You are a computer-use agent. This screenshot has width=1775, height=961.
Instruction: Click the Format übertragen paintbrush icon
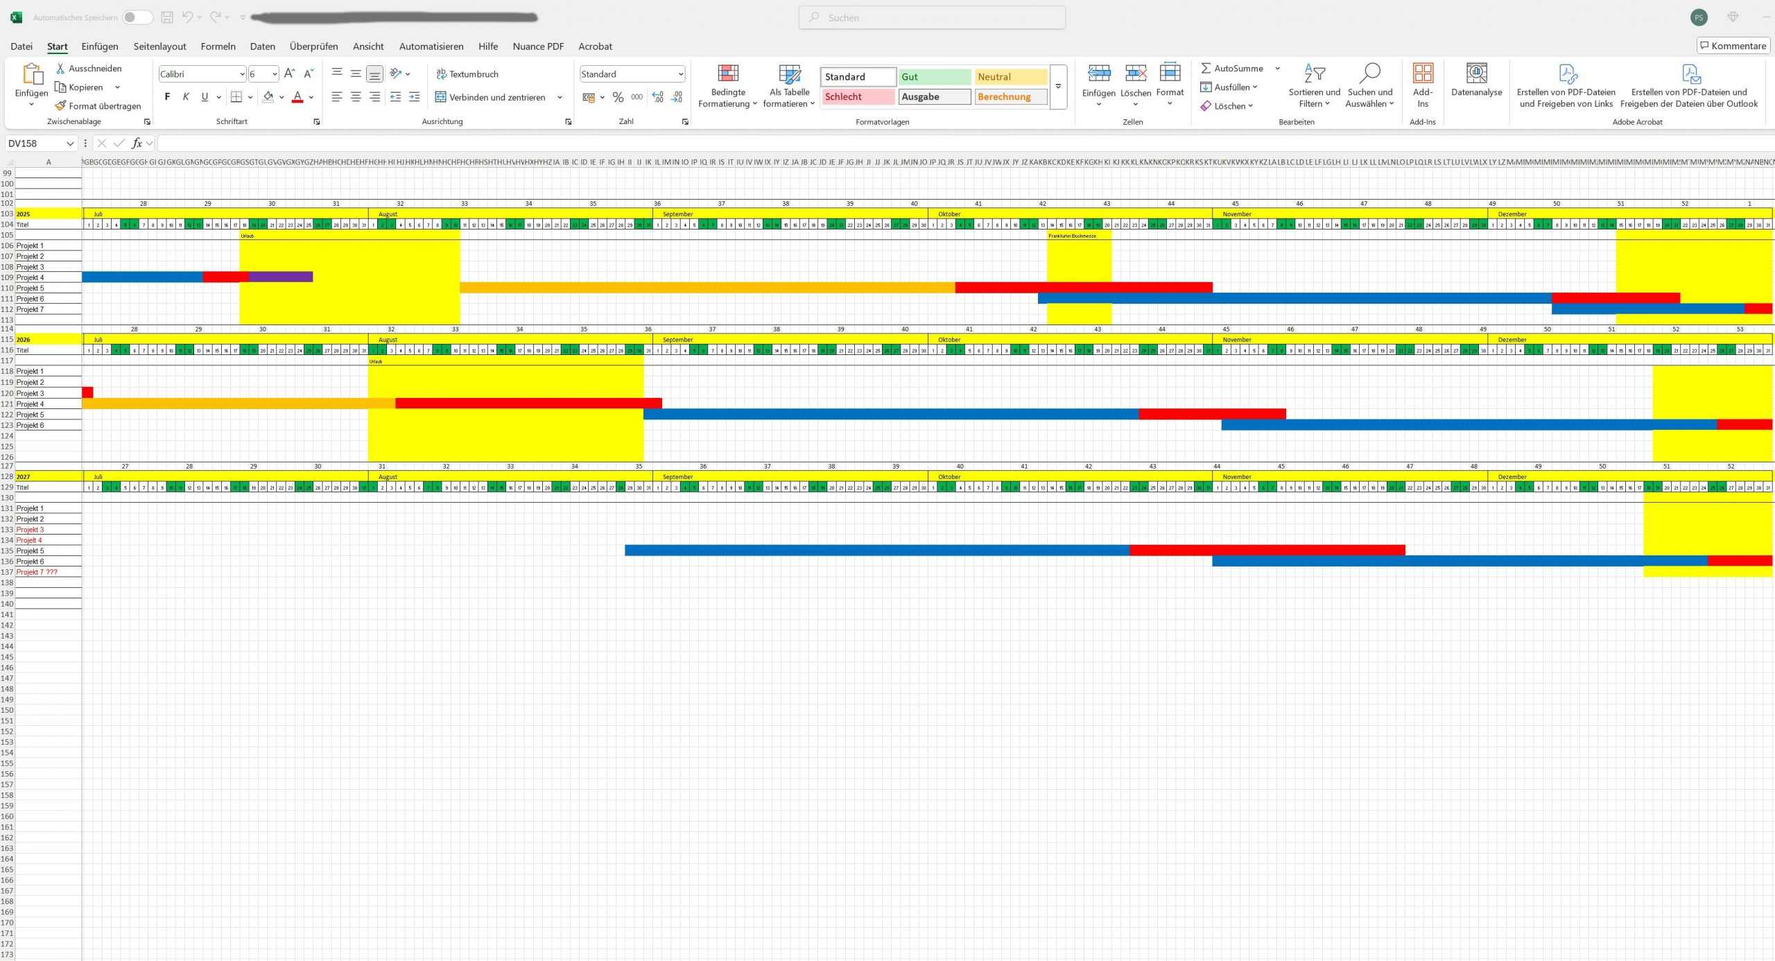[61, 106]
